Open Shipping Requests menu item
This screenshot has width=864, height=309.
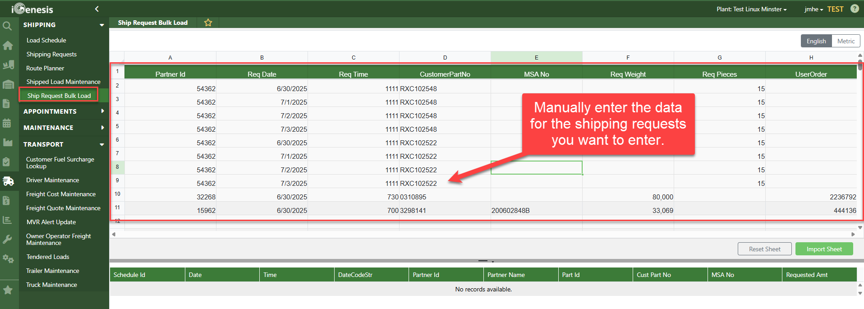coord(51,54)
